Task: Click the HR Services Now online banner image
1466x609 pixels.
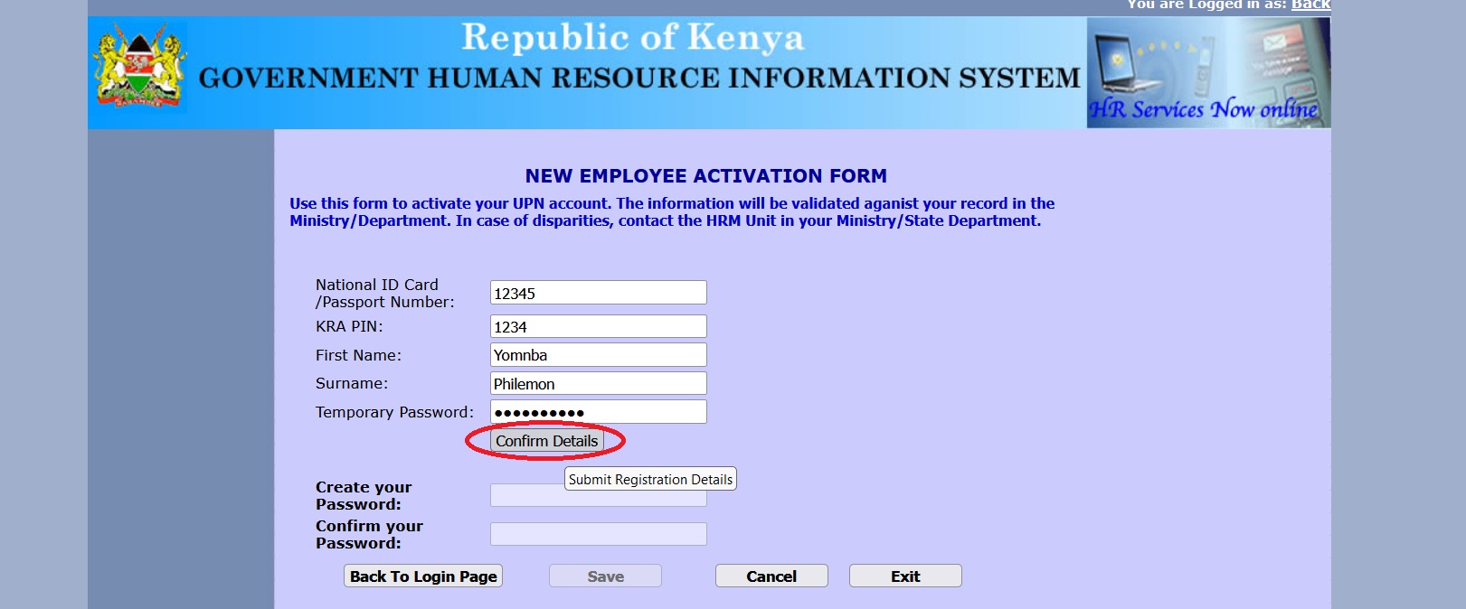Action: click(x=1207, y=72)
